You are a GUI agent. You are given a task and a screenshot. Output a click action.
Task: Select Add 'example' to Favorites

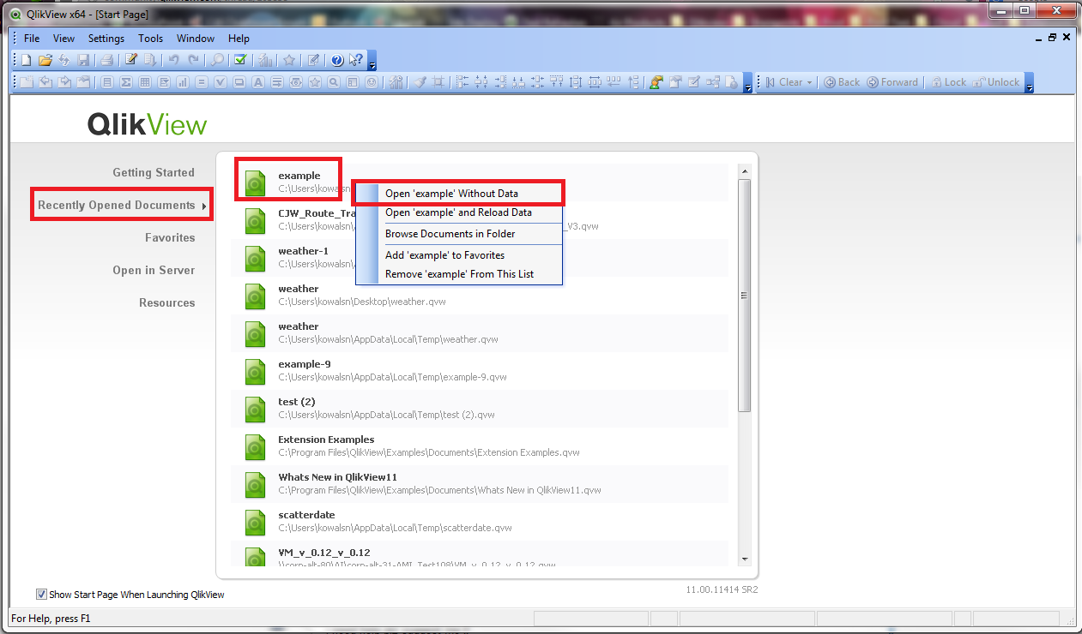[x=459, y=255]
